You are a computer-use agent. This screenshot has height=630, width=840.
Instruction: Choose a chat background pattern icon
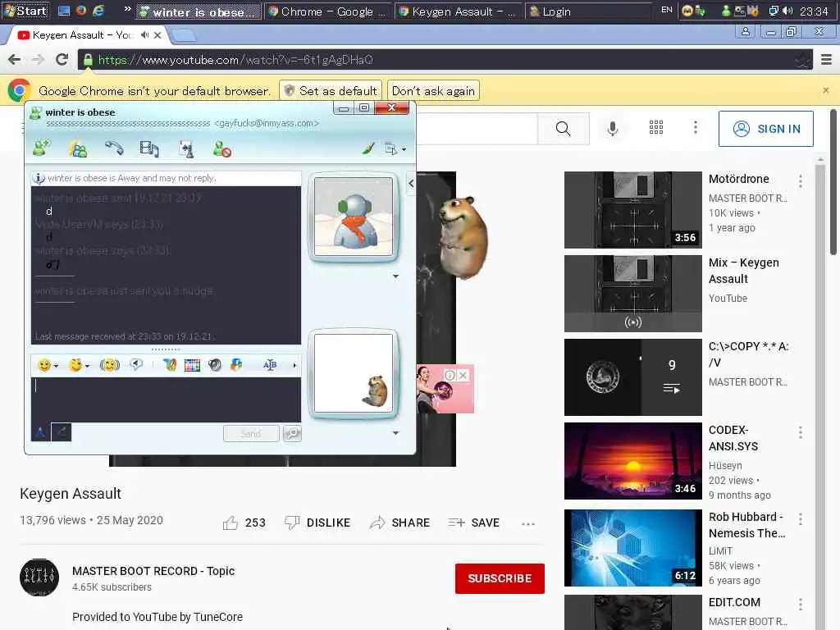point(192,365)
